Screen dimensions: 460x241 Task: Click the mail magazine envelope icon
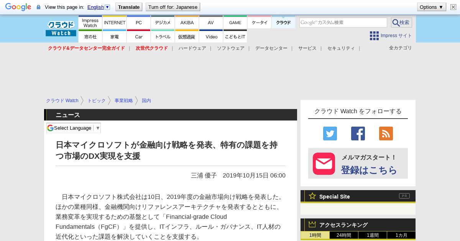pos(324,164)
